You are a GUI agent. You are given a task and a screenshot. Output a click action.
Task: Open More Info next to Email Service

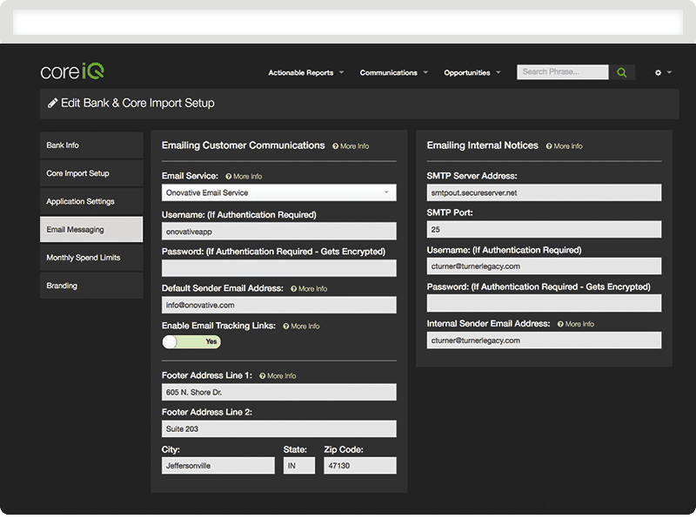(x=244, y=177)
